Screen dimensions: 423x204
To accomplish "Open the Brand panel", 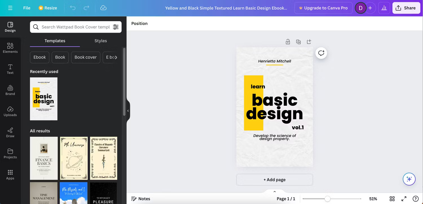I will click(x=10, y=90).
